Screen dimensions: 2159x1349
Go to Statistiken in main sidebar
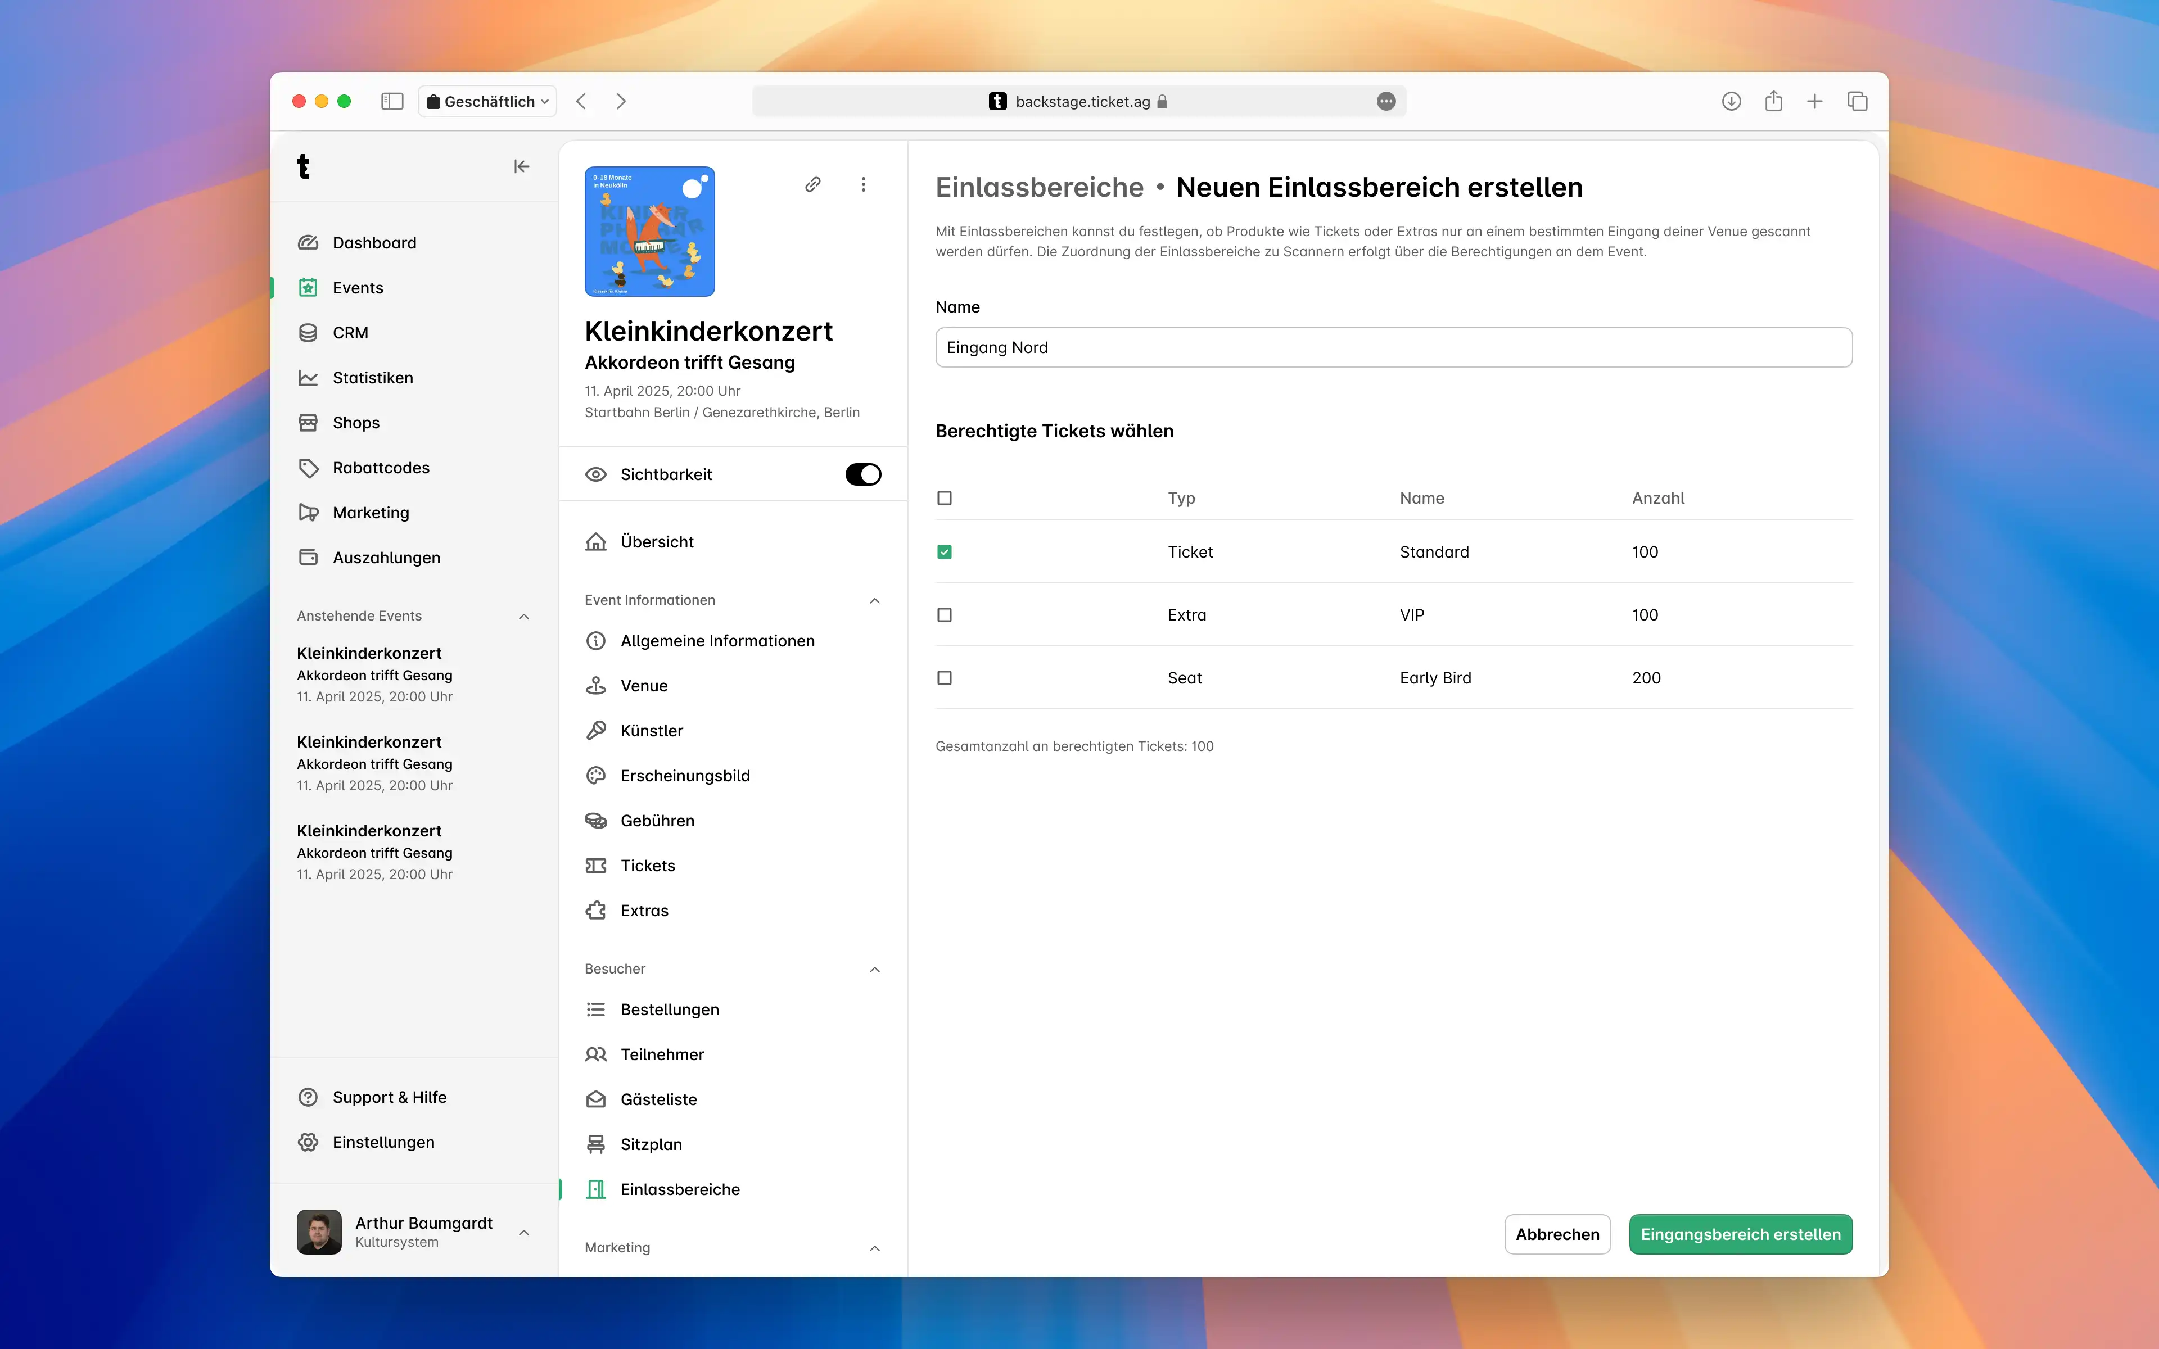372,377
